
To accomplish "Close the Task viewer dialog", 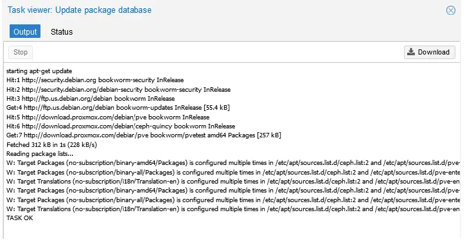I will 450,10.
